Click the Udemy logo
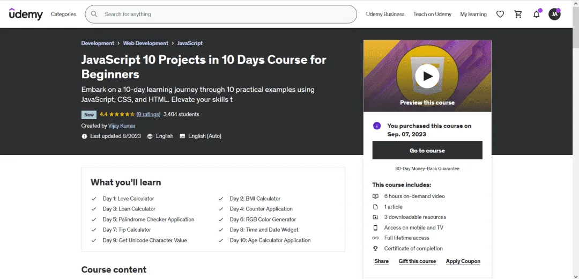The image size is (579, 279). coord(26,14)
